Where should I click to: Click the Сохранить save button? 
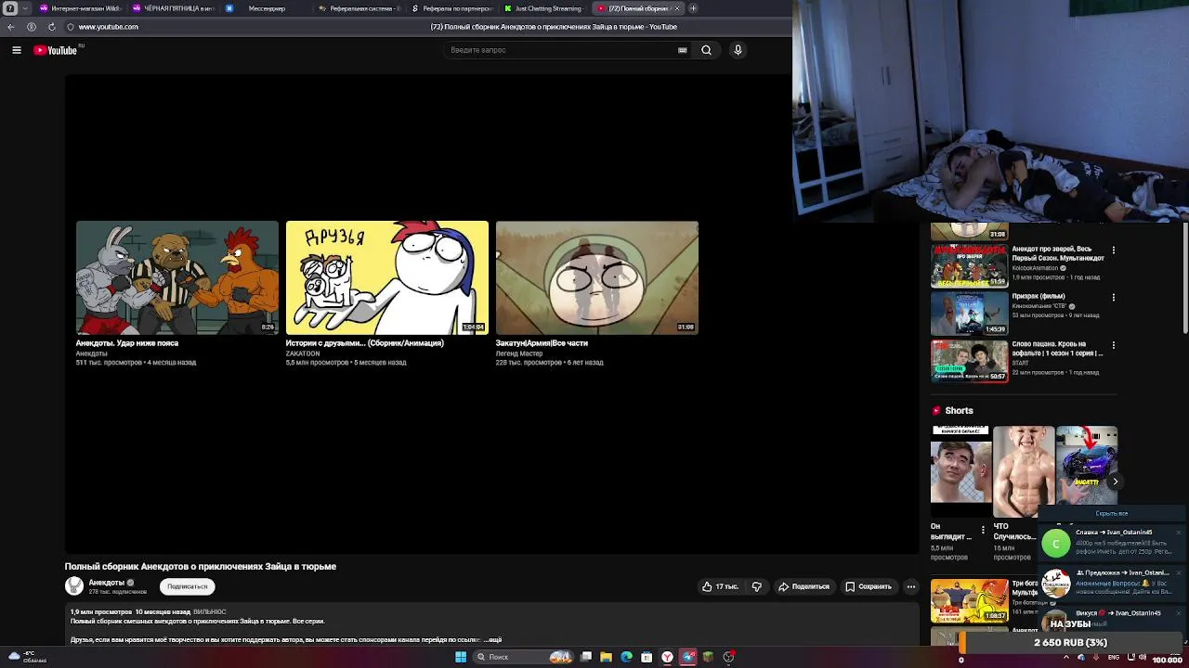coord(869,586)
